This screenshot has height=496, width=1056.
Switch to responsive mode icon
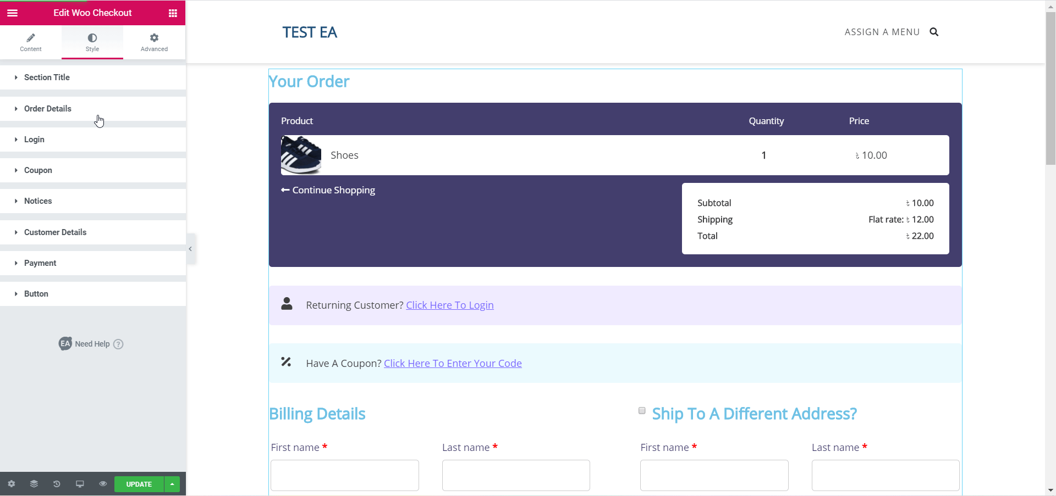80,484
